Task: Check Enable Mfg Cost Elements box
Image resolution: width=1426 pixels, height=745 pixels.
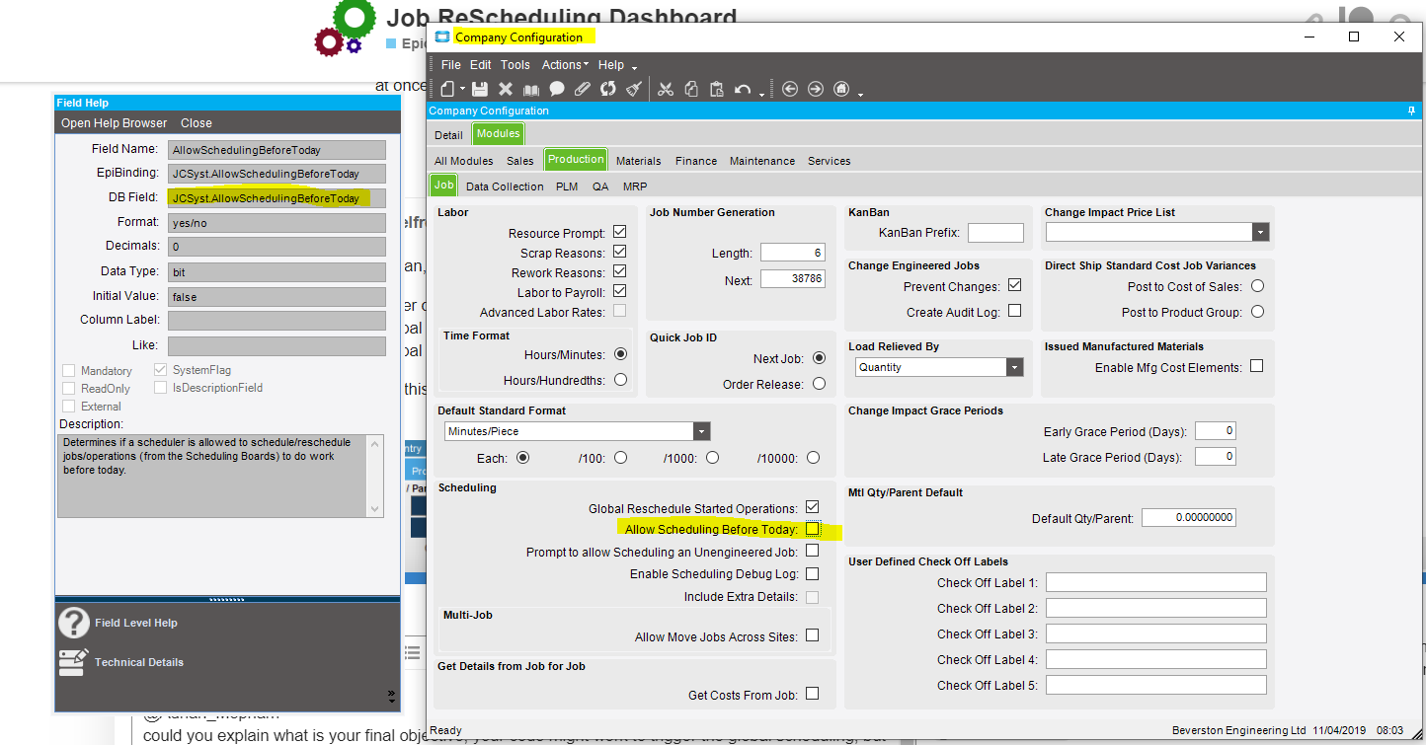Action: (1256, 366)
